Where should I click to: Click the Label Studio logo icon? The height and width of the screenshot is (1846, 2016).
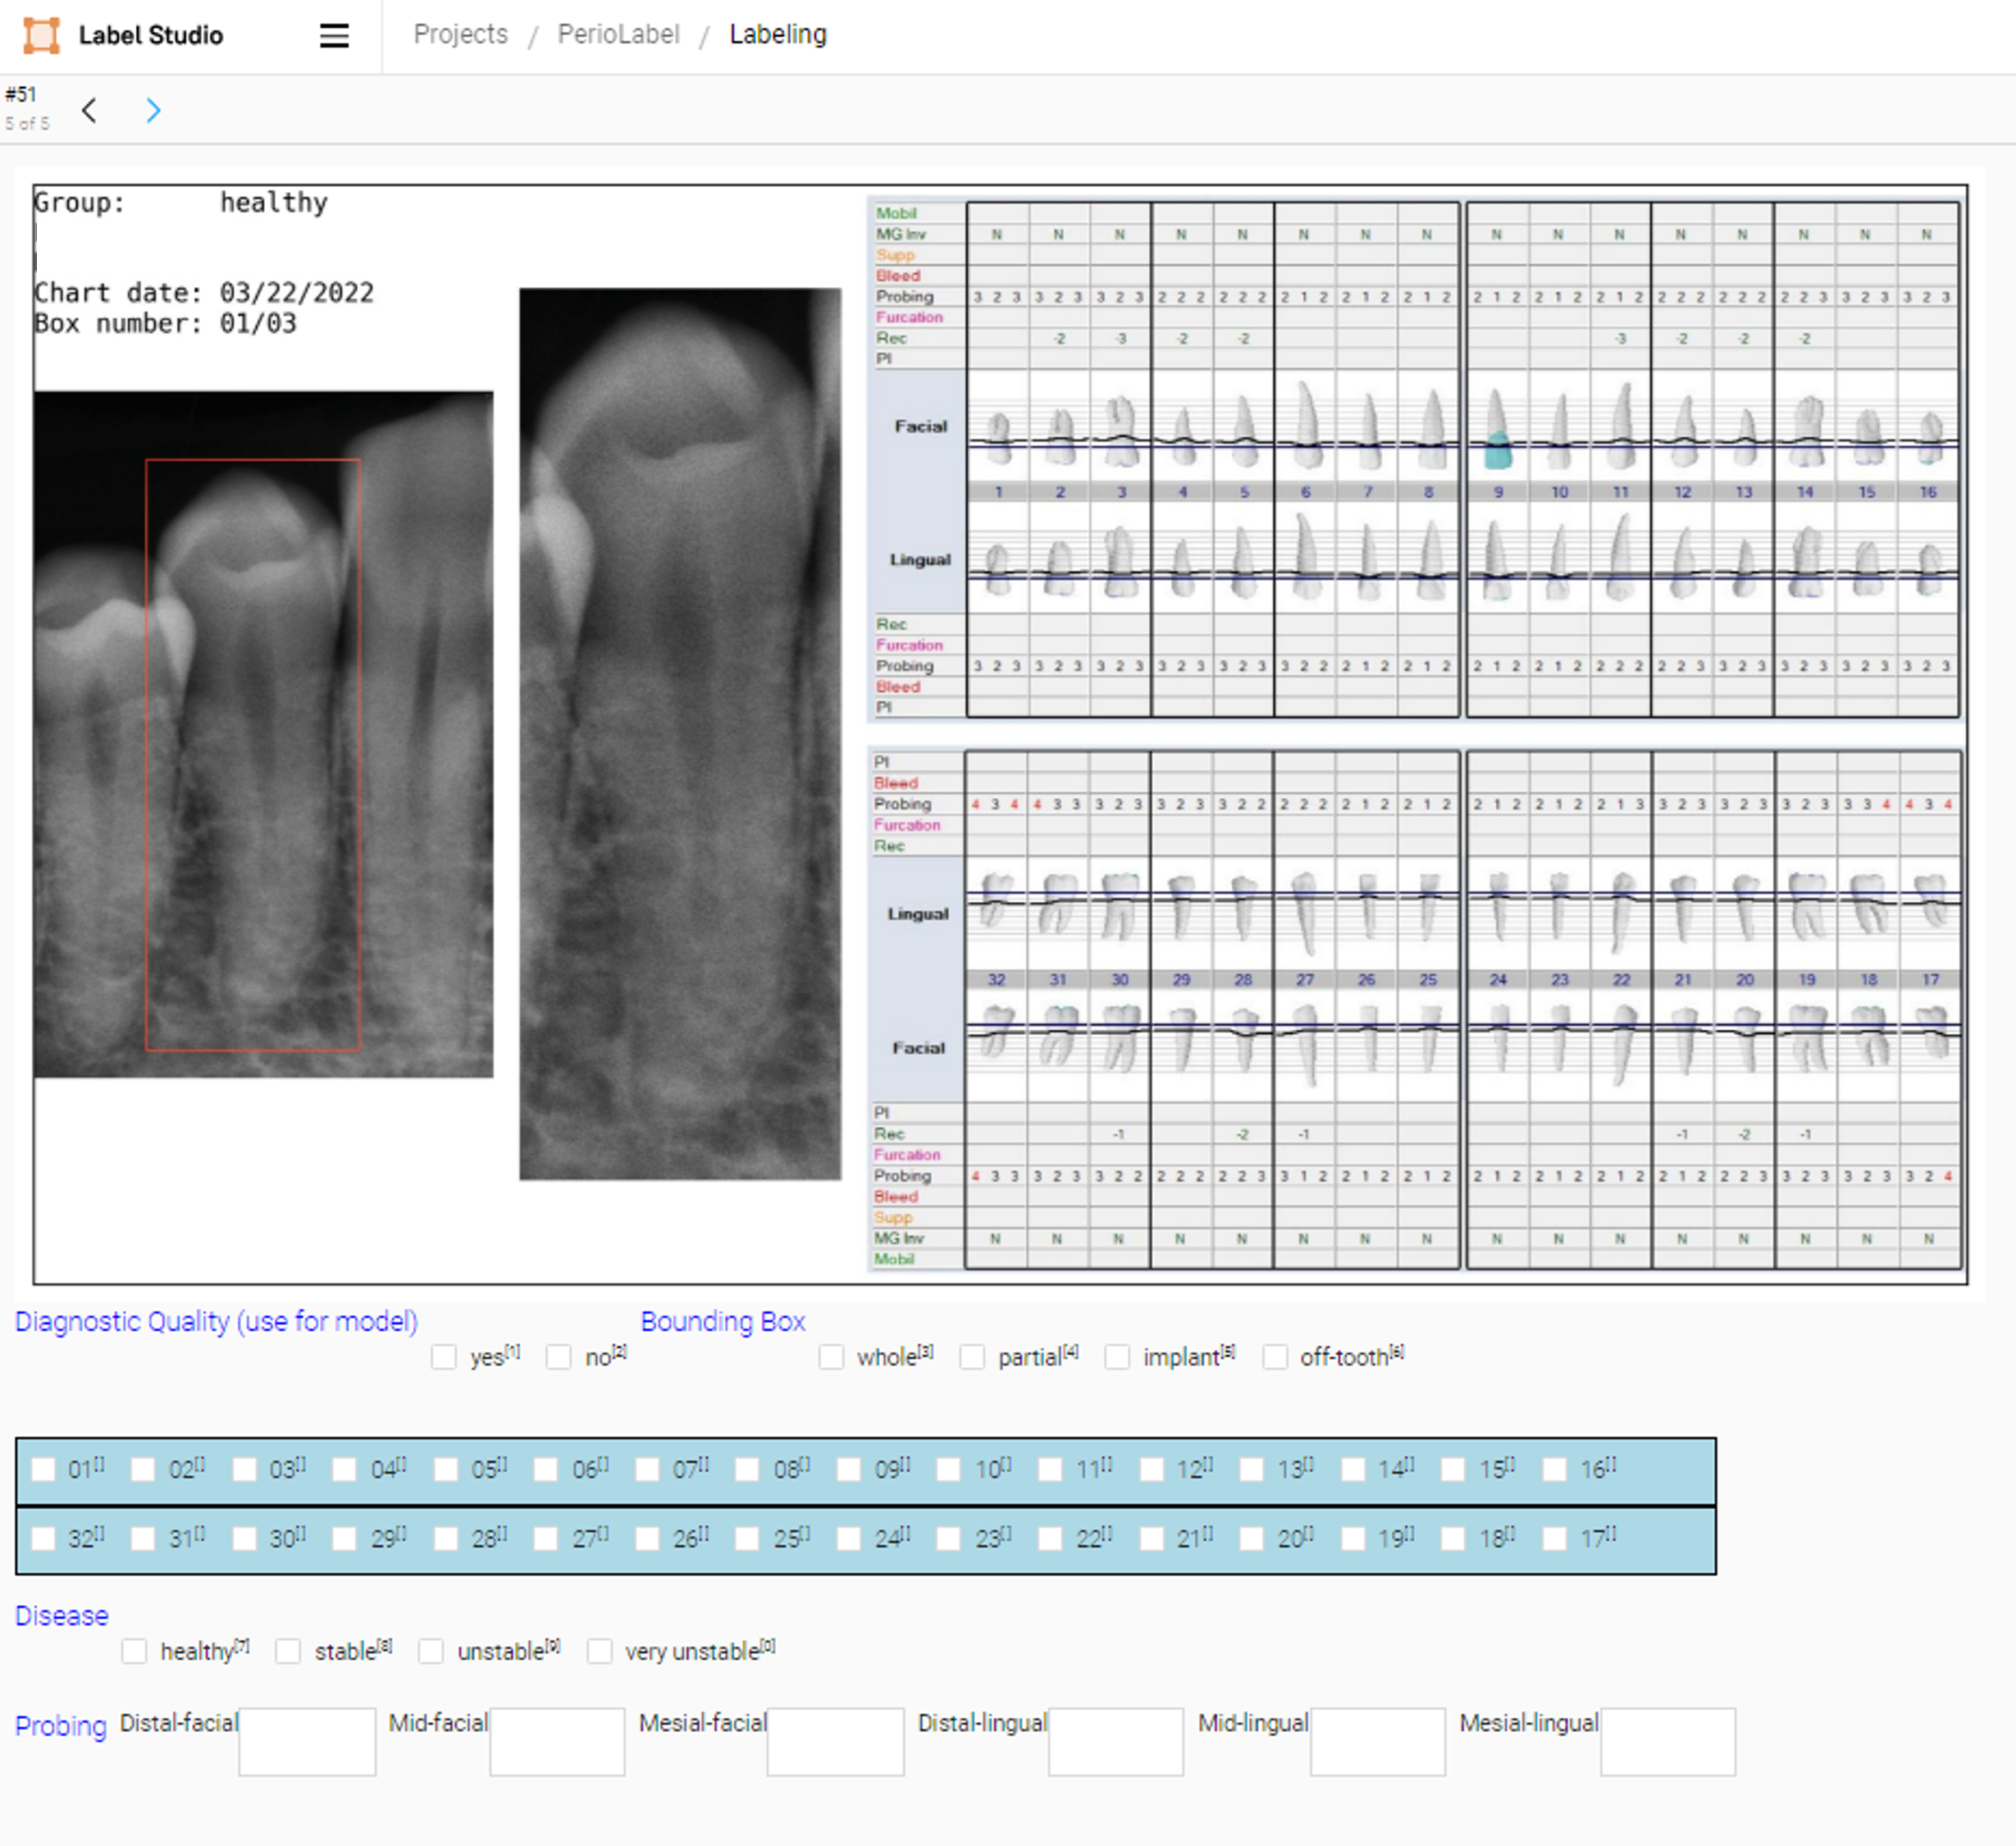click(41, 35)
